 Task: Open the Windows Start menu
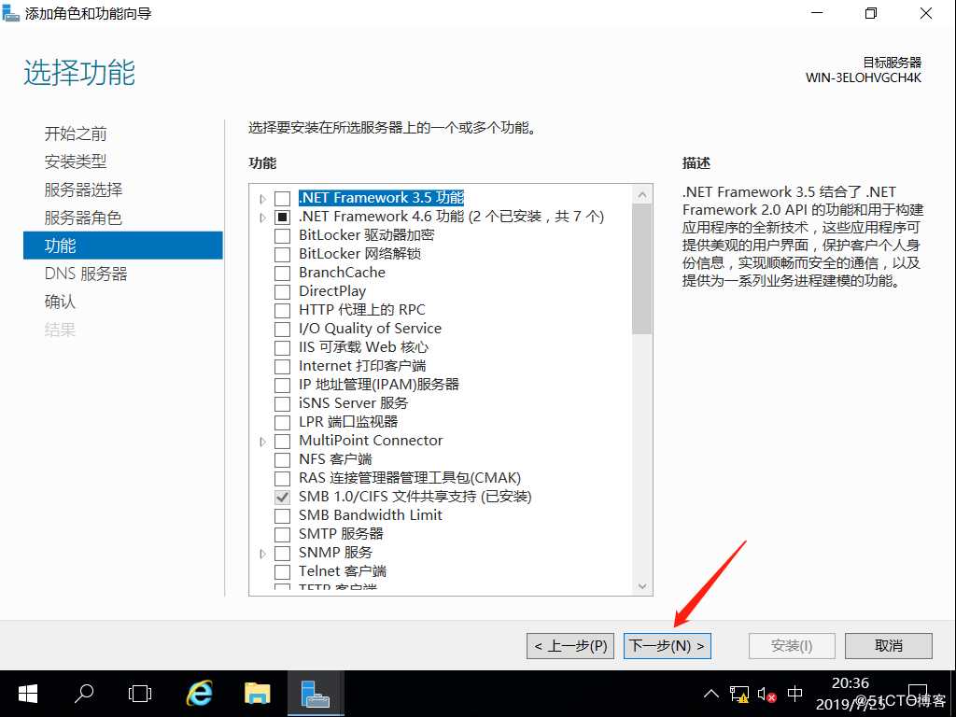tap(27, 694)
